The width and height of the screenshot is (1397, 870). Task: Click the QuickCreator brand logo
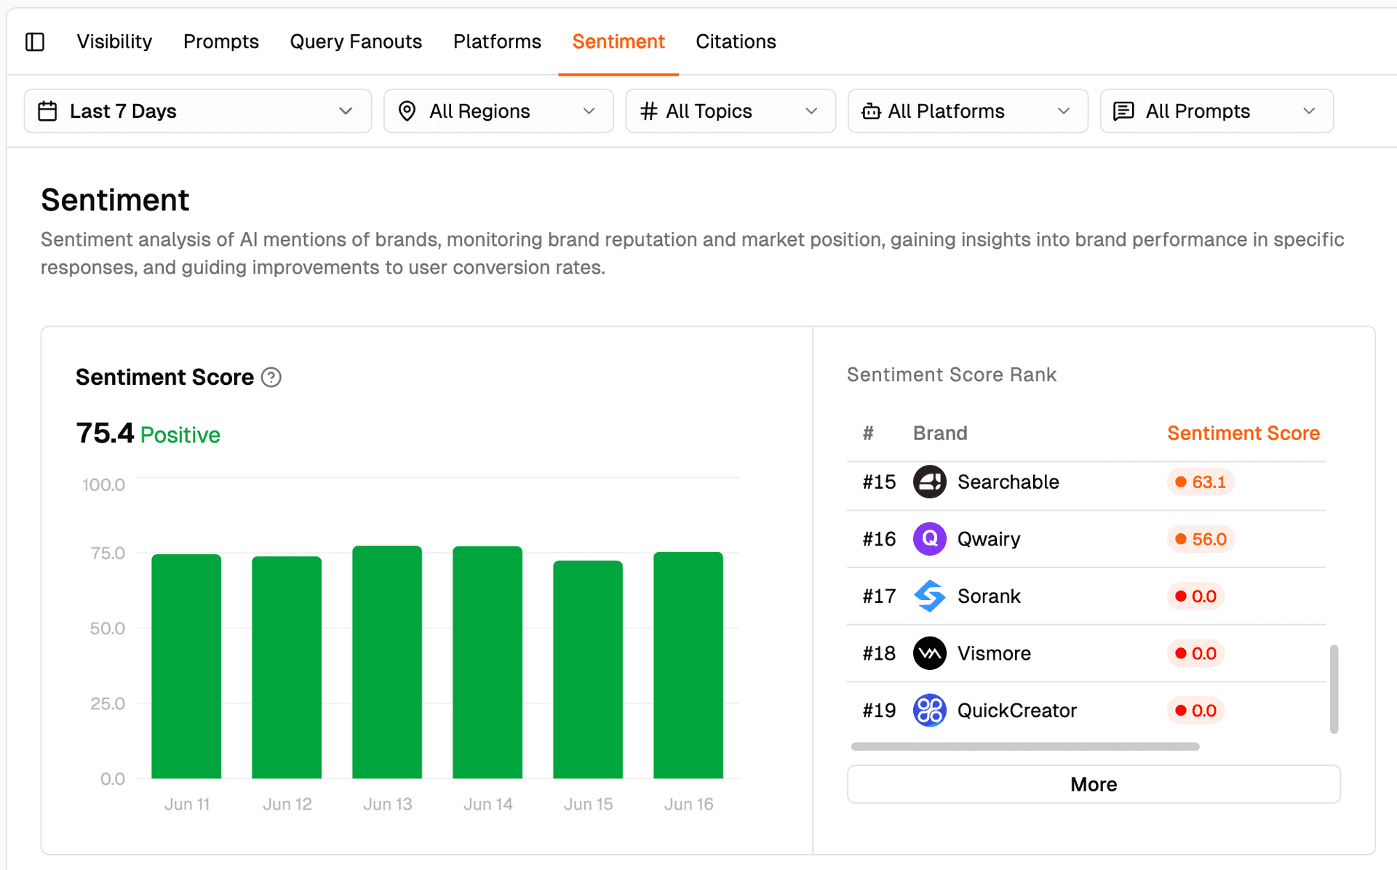coord(929,710)
